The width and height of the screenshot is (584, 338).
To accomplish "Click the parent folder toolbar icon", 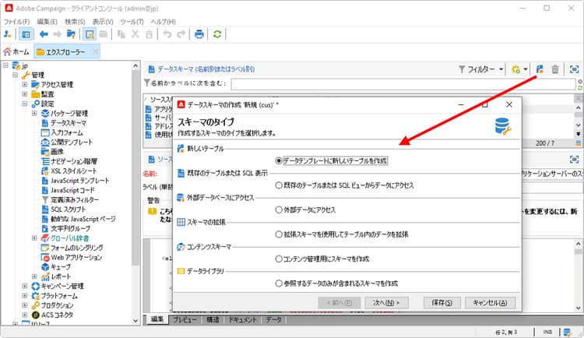I will point(71,34).
